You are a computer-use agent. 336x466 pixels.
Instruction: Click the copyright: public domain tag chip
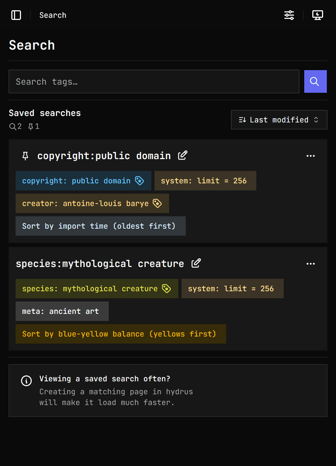tap(83, 181)
